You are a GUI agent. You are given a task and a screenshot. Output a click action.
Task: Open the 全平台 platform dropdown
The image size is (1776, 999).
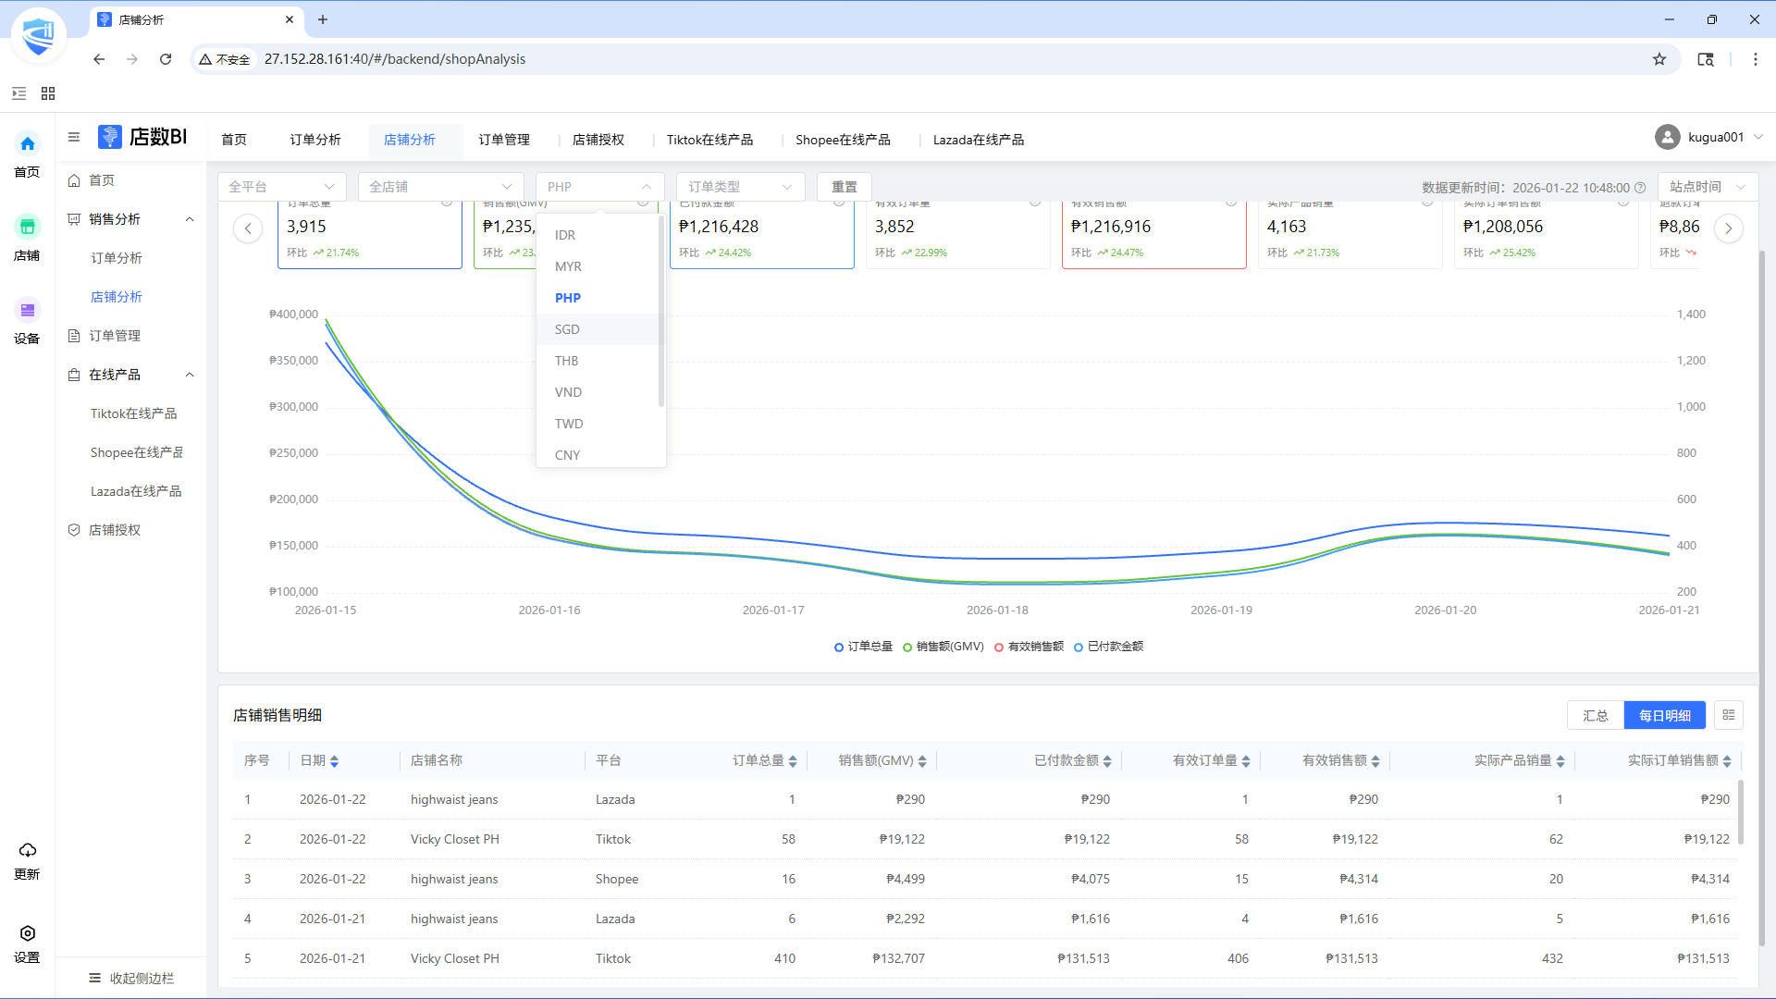tap(281, 187)
